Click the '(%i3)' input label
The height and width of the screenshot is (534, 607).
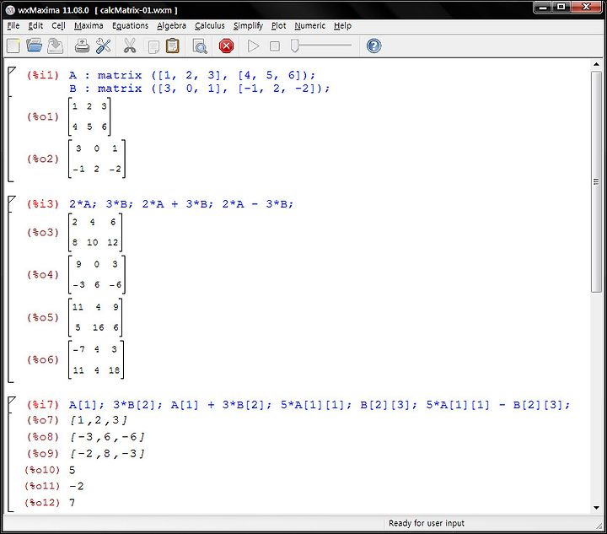[43, 204]
